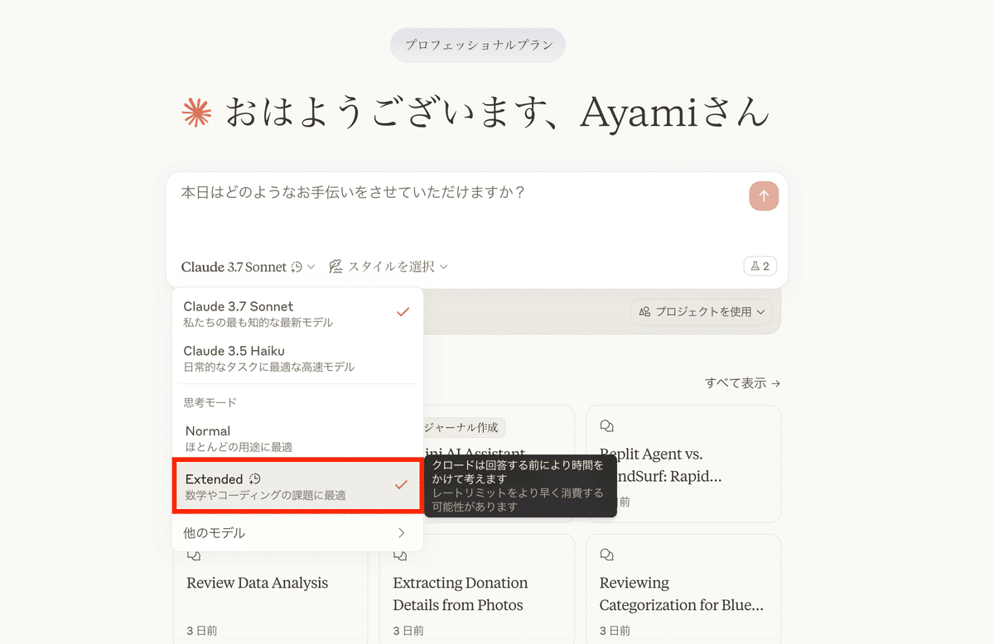Click the chat icon above Reviewing Categorization card
Screen dimensions: 994x644
606,555
